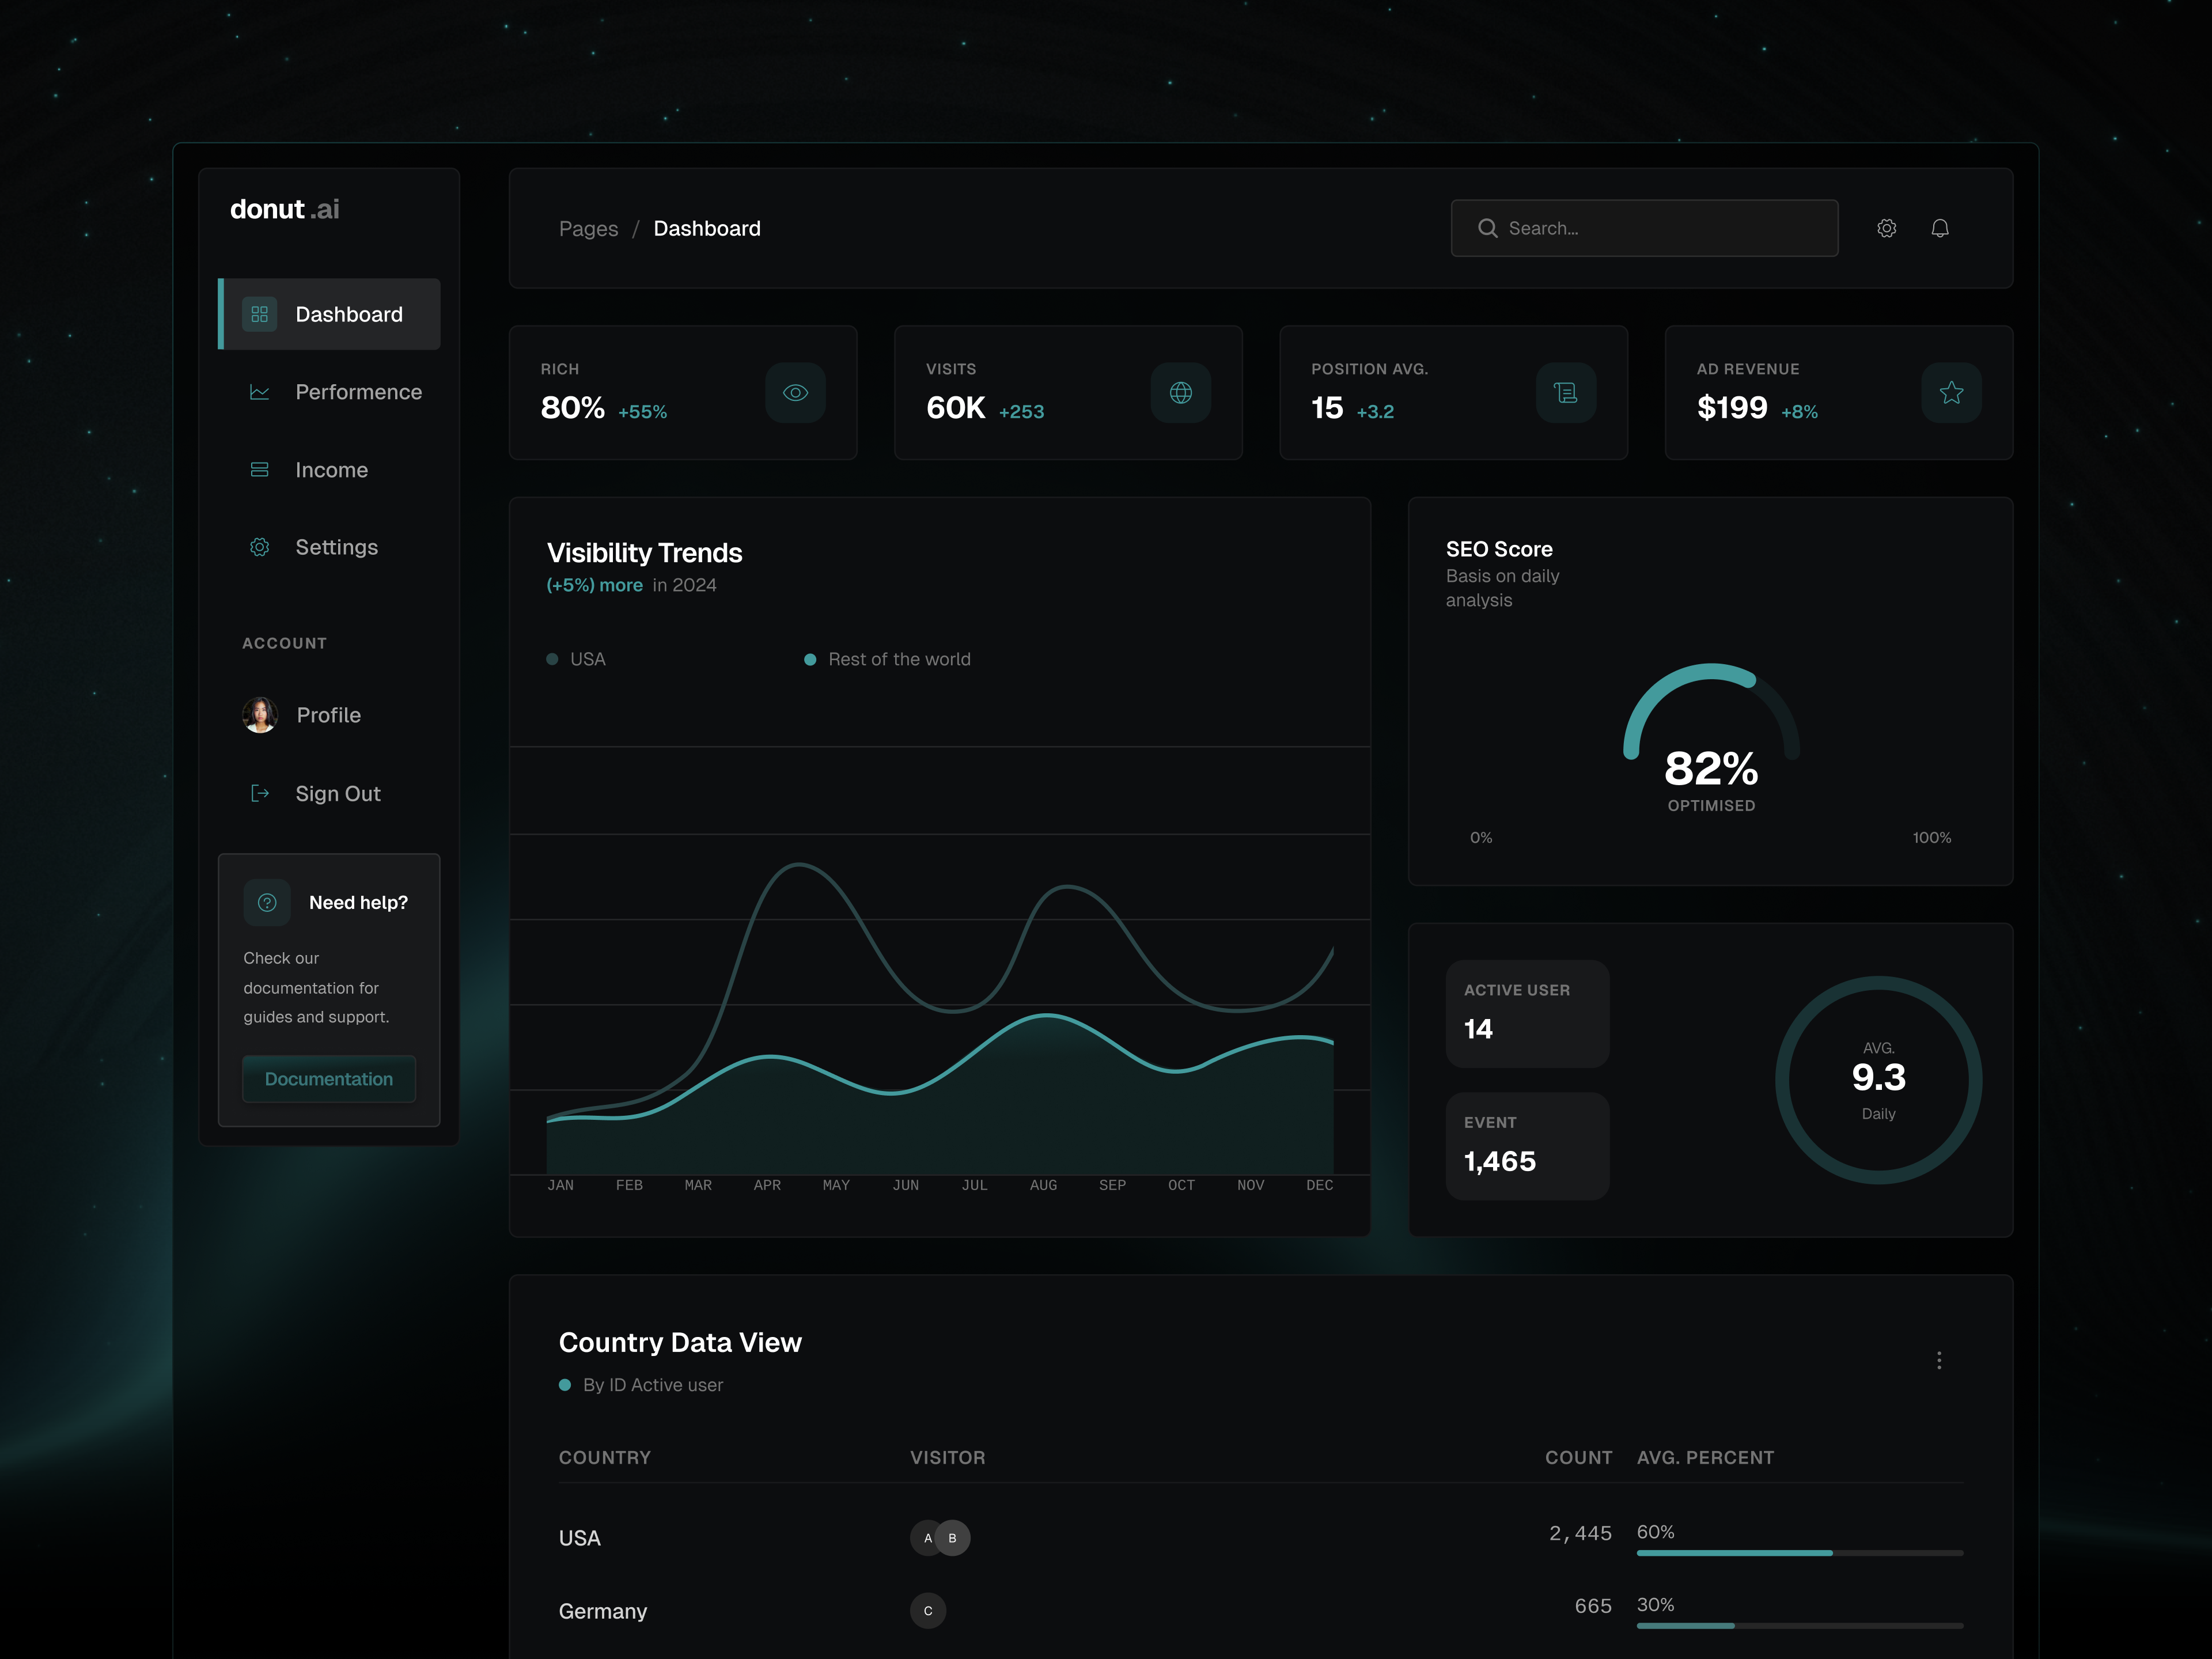Click the EVENT 1,465 tile
This screenshot has width=2212, height=1659.
point(1527,1146)
